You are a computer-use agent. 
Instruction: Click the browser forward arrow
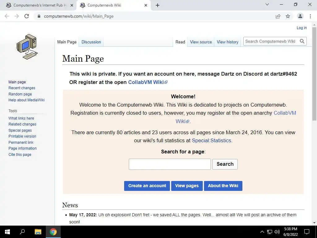point(17,16)
